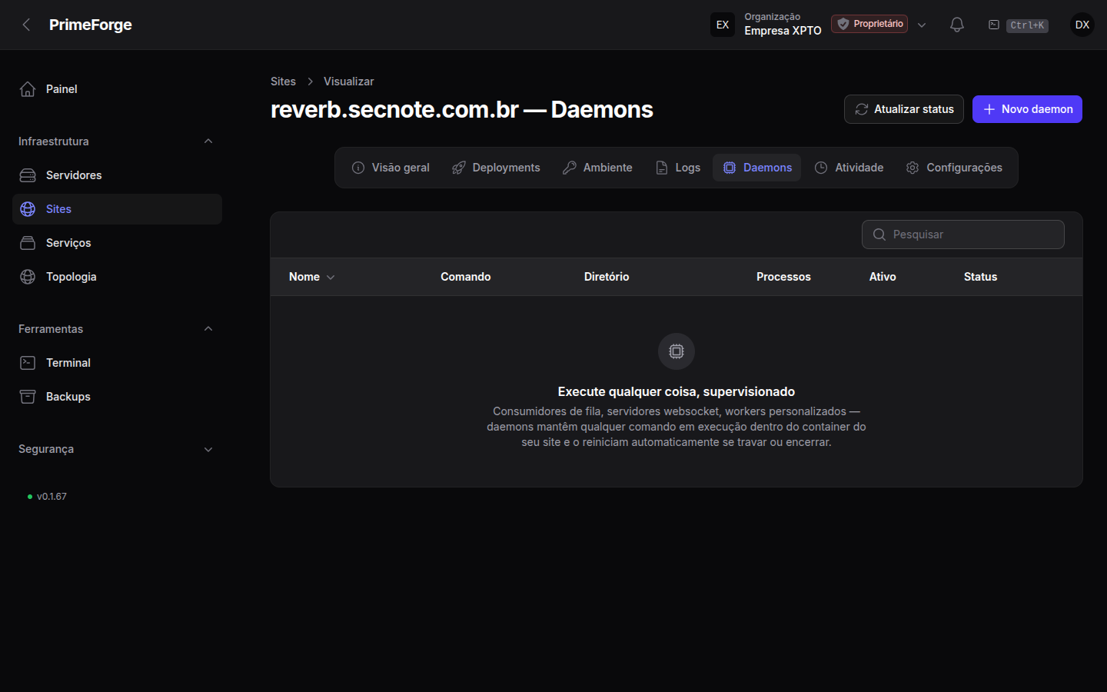
Task: Open the notifications bell
Action: [x=957, y=25]
